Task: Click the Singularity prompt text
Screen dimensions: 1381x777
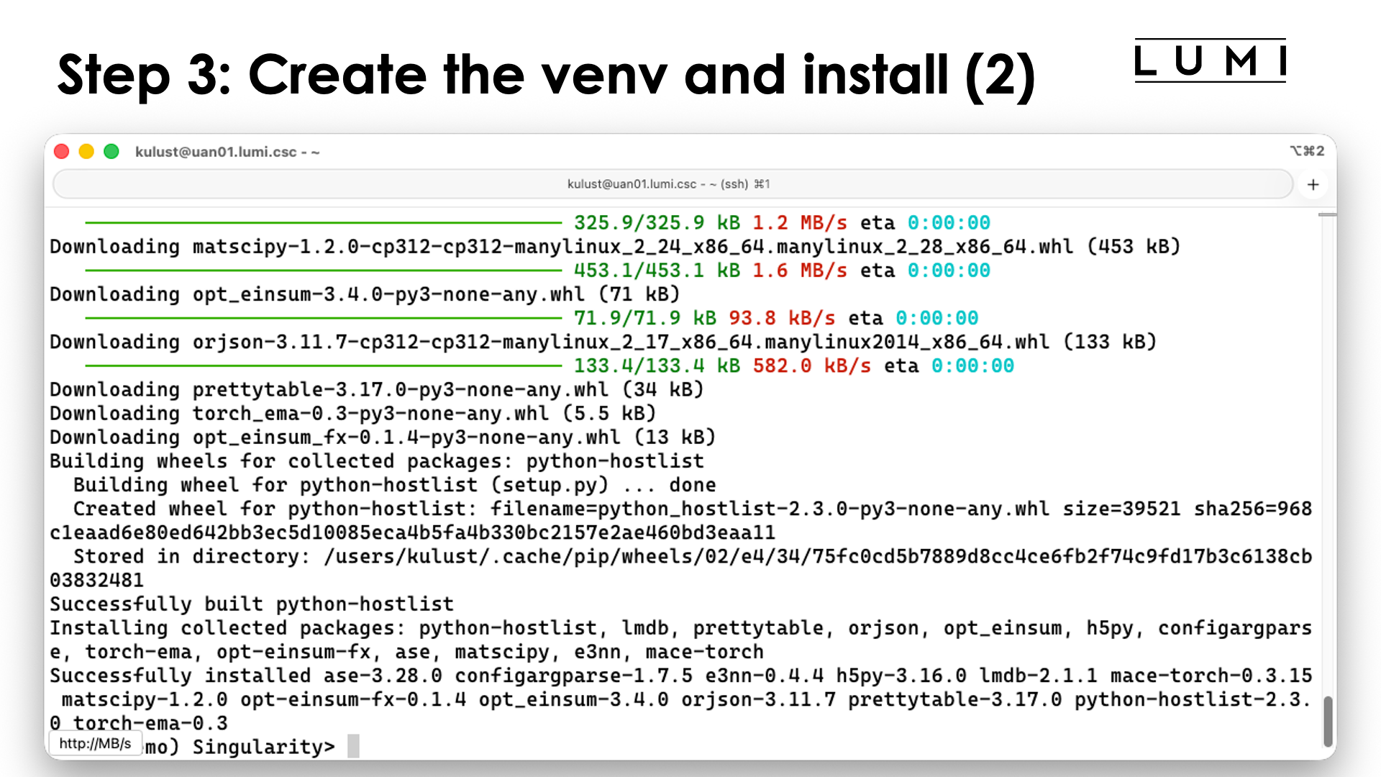Action: click(263, 747)
